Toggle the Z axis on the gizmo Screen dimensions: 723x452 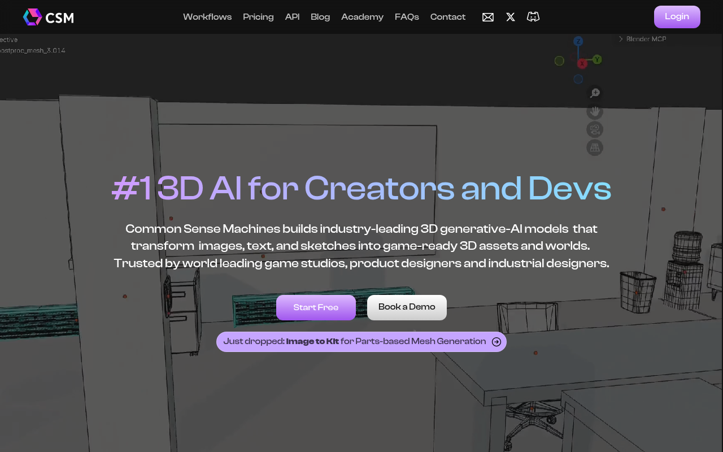pos(577,41)
